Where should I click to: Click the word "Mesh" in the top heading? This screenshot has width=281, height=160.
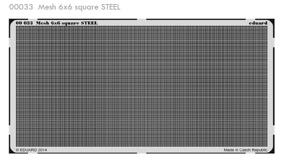(38, 7)
